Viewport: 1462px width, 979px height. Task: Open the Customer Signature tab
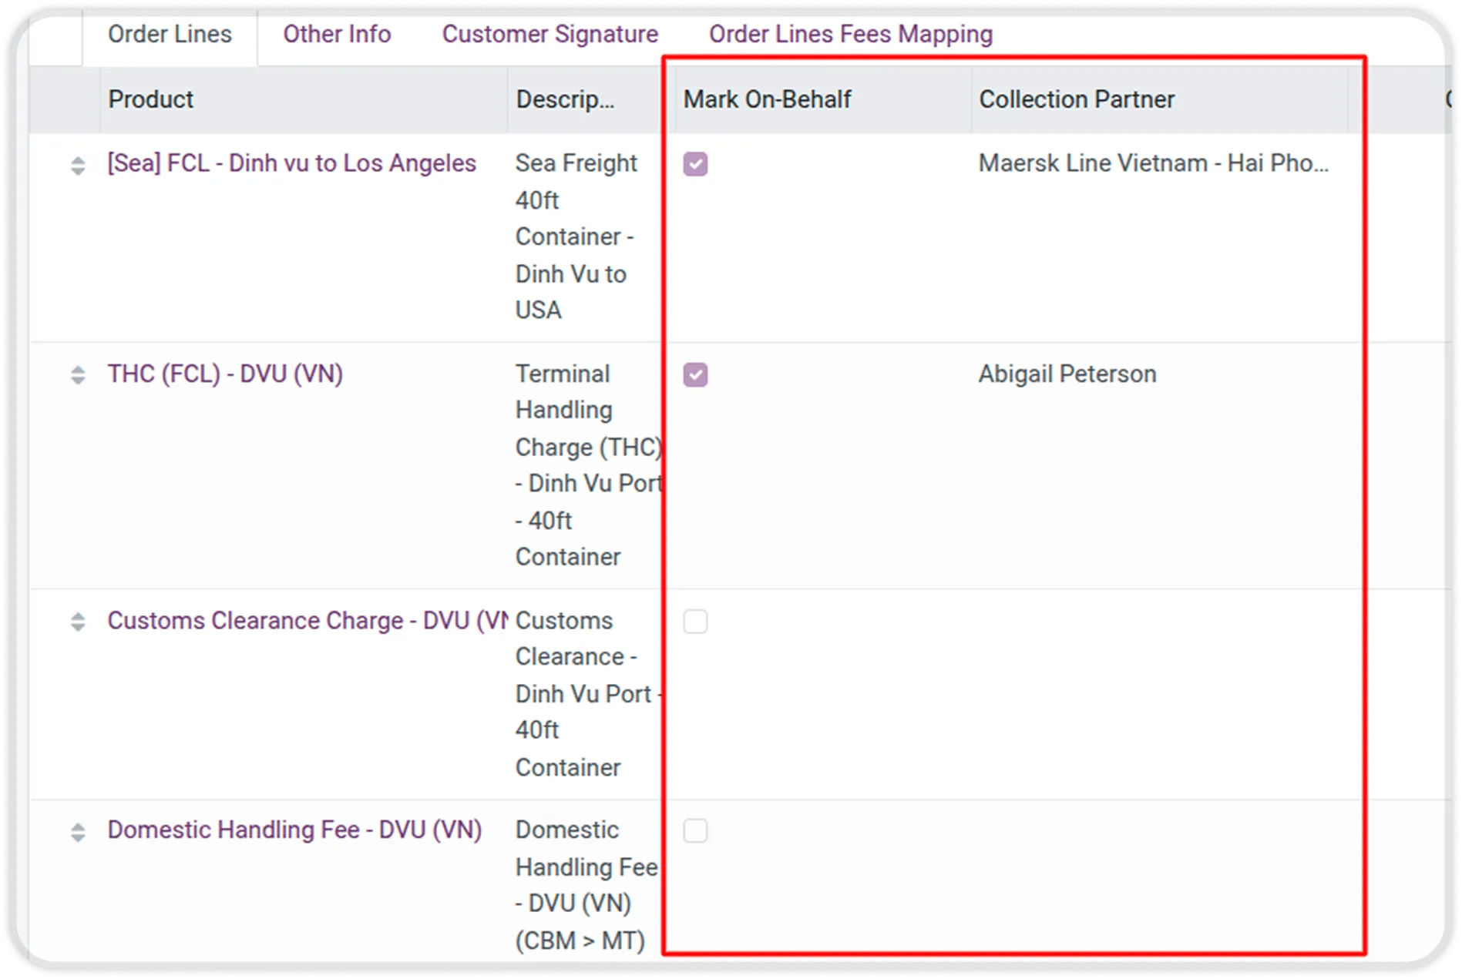pyautogui.click(x=550, y=35)
